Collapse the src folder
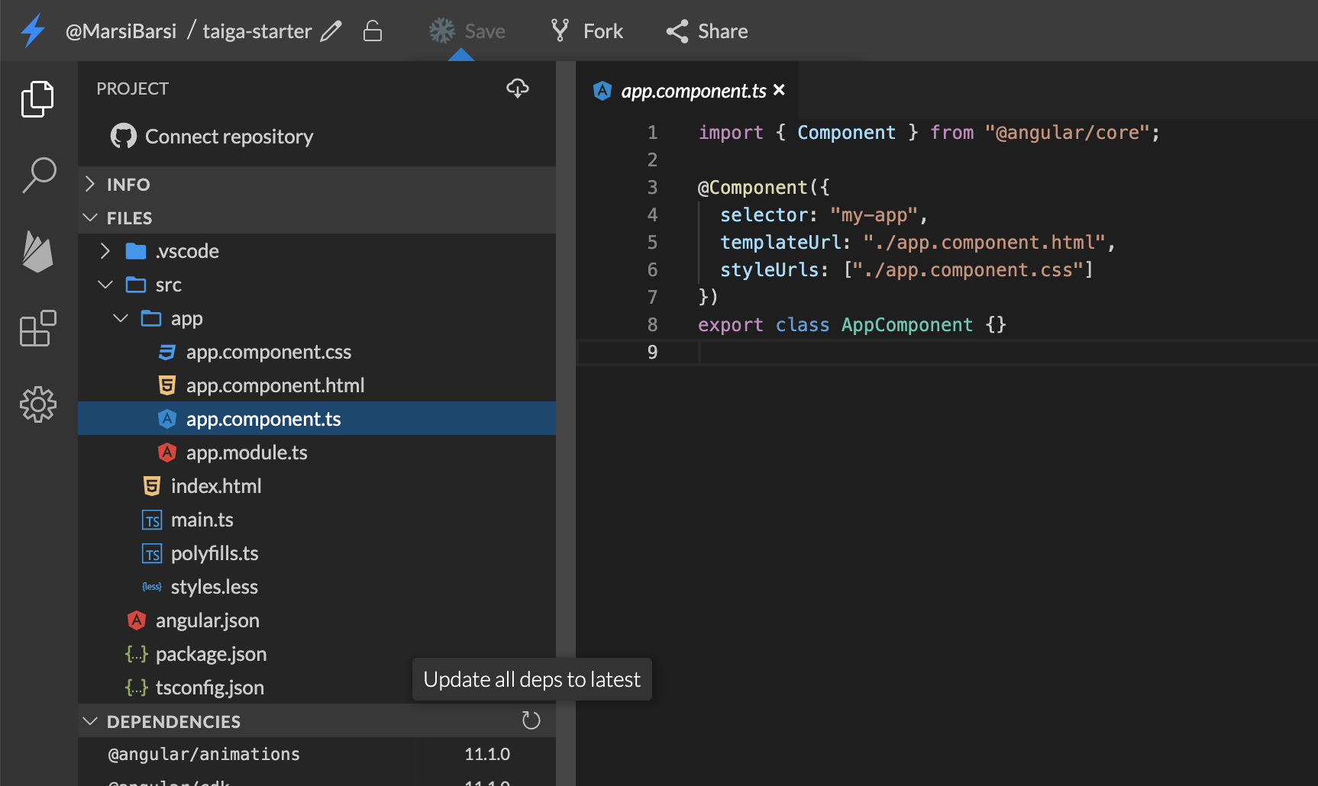Screen dimensions: 1318x786 tap(105, 284)
